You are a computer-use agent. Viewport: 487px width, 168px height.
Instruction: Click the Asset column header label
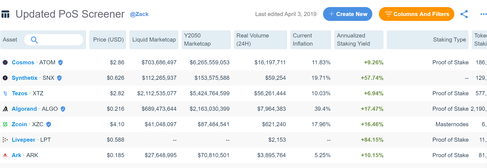pyautogui.click(x=10, y=40)
